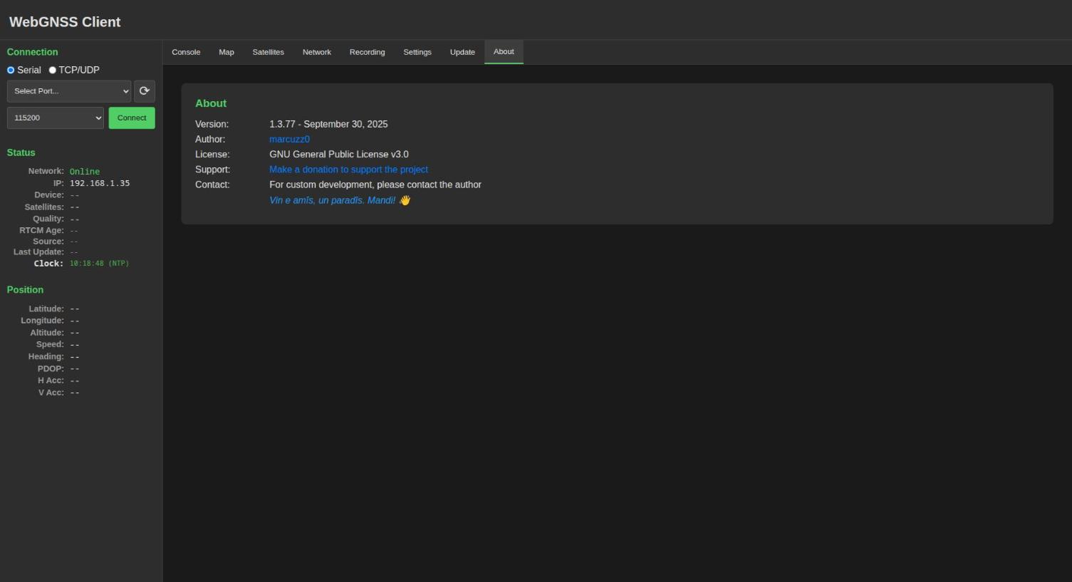Click the green Connect button
Image resolution: width=1072 pixels, height=582 pixels.
[x=132, y=118]
